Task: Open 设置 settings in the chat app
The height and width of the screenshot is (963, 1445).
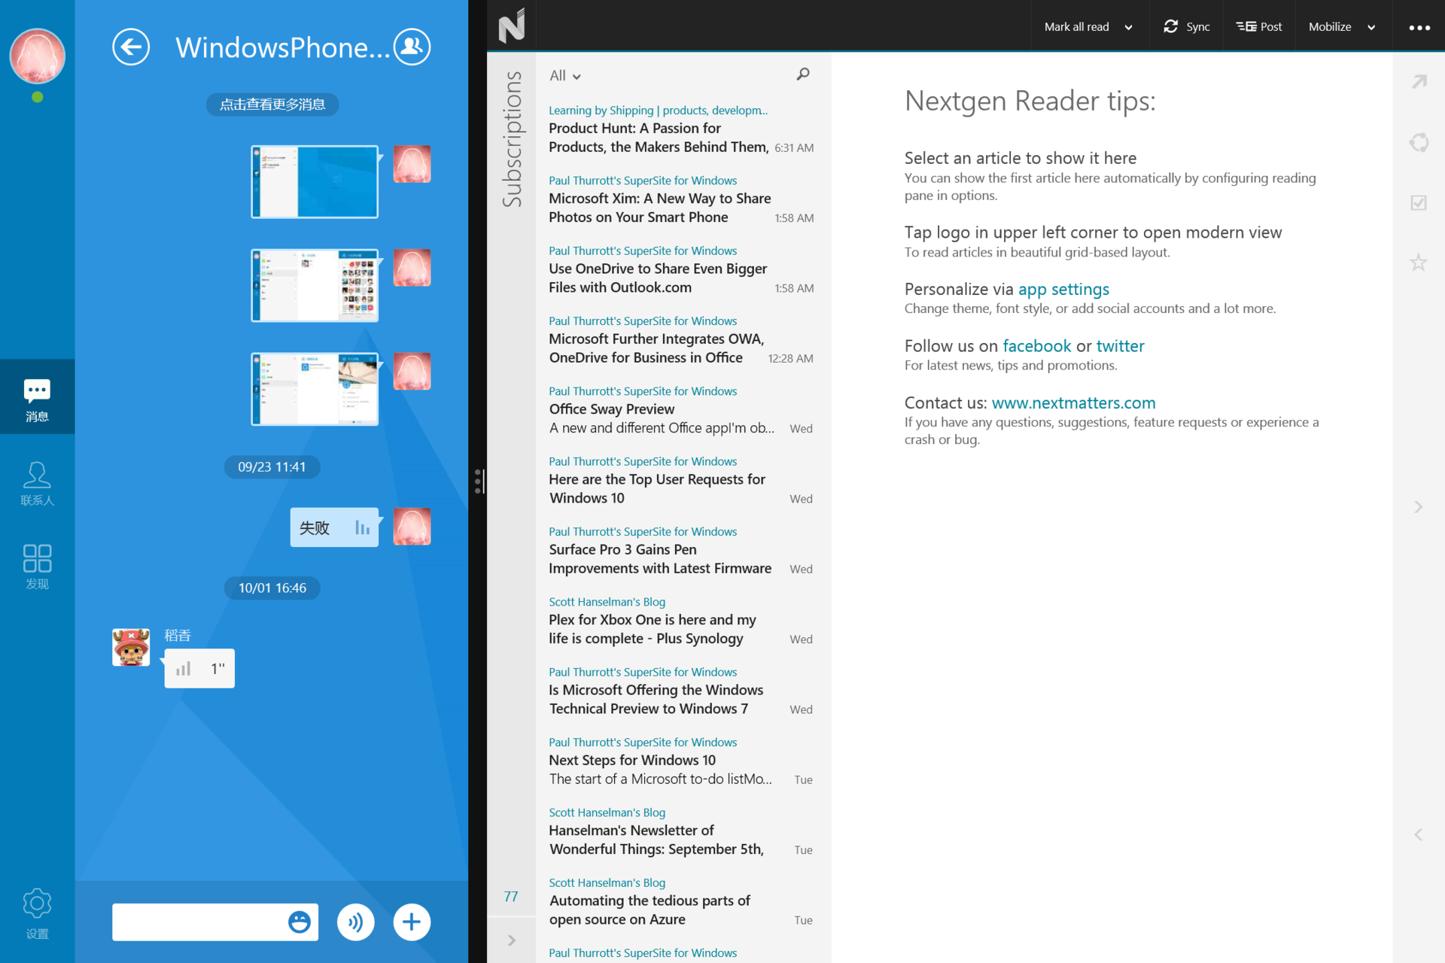Action: pyautogui.click(x=37, y=913)
